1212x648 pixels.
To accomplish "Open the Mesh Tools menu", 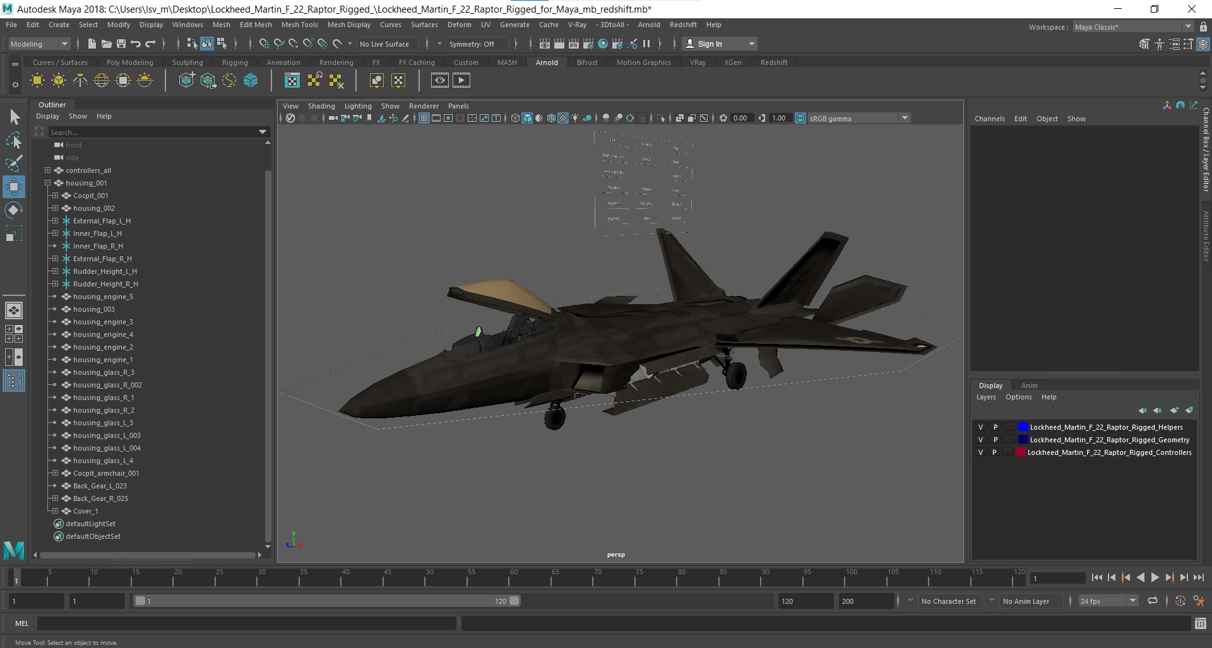I will pyautogui.click(x=299, y=25).
